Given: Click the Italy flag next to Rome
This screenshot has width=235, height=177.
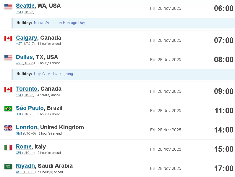Looking at the screenshot, I should point(8,147).
